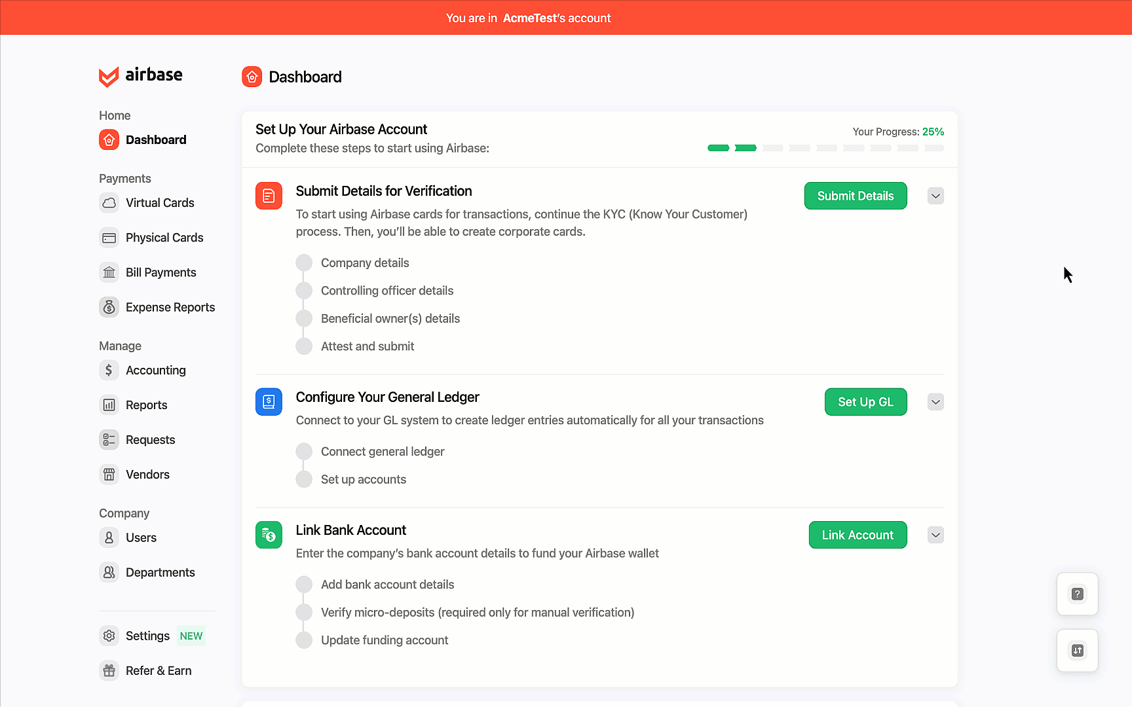Open Bill Payments page
1132x707 pixels.
pos(148,272)
